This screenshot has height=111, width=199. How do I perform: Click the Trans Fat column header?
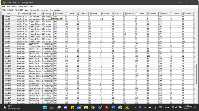pos(129,14)
